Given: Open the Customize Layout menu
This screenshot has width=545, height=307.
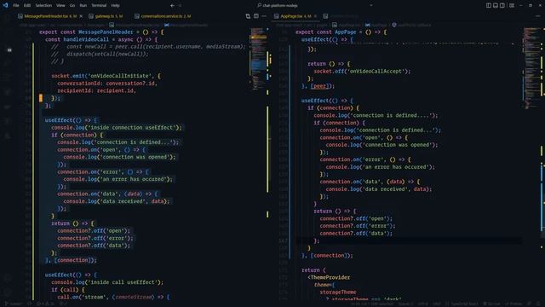Looking at the screenshot, I should (x=512, y=6).
